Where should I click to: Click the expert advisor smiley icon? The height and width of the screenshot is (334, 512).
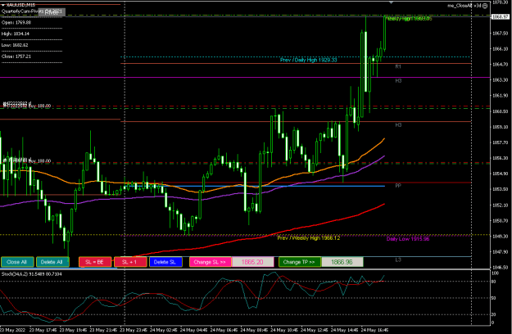485,6
